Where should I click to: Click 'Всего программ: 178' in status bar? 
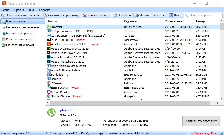[x=15, y=133]
